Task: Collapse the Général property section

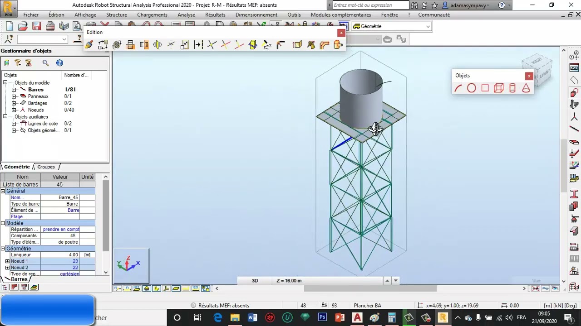Action: pyautogui.click(x=3, y=191)
